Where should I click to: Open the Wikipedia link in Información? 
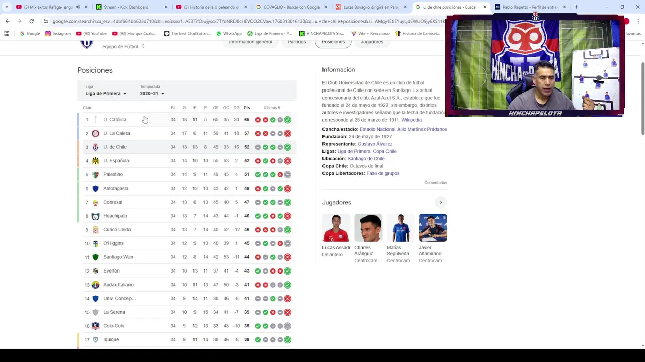[411, 120]
